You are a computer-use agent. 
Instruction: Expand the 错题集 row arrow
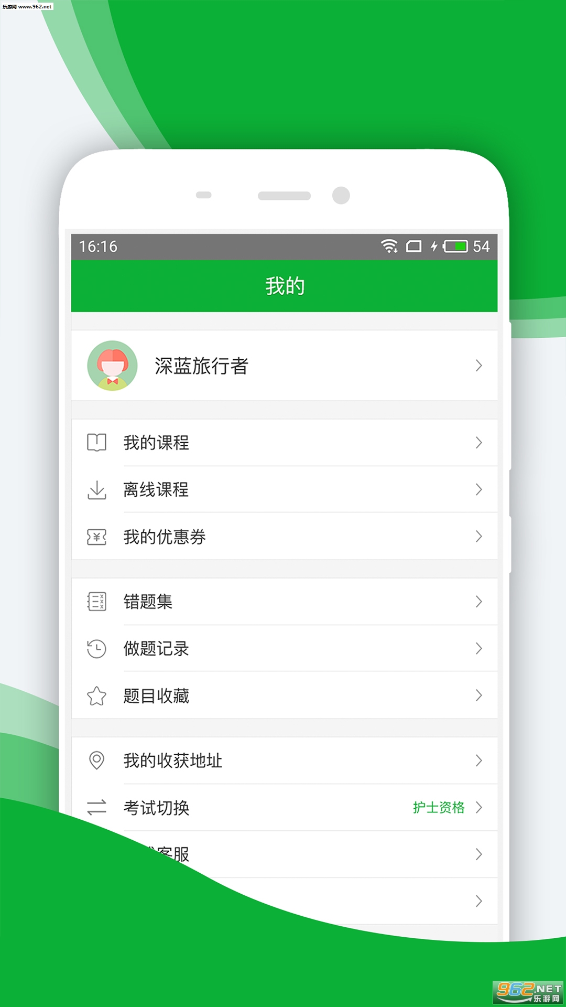tap(478, 602)
